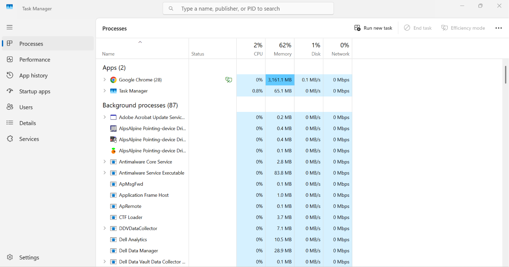Click the sort arrow above Name column
Image resolution: width=509 pixels, height=267 pixels.
[x=140, y=42]
